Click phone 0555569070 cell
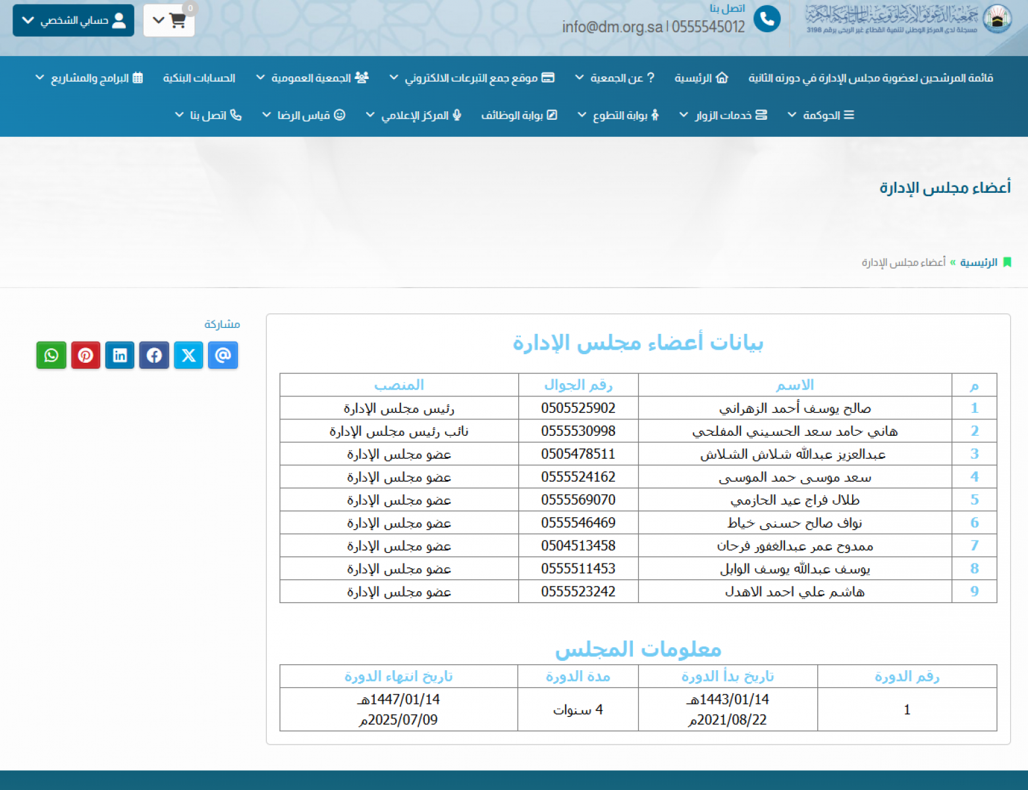Viewport: 1028px width, 790px height. [x=578, y=500]
